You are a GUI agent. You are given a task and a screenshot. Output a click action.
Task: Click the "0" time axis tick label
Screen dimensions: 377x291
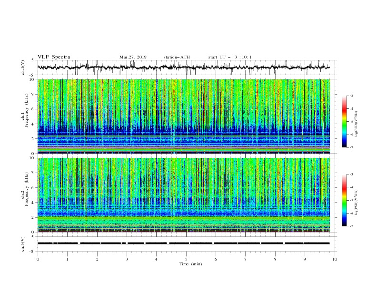(38, 259)
